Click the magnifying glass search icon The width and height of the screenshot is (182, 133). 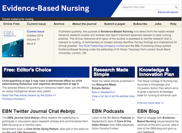coord(176,7)
